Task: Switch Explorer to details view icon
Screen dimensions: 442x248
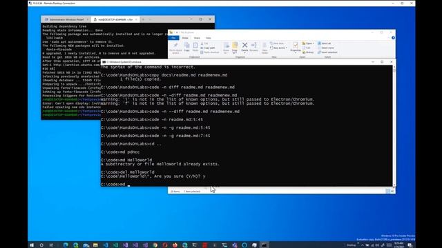Action: (388, 192)
